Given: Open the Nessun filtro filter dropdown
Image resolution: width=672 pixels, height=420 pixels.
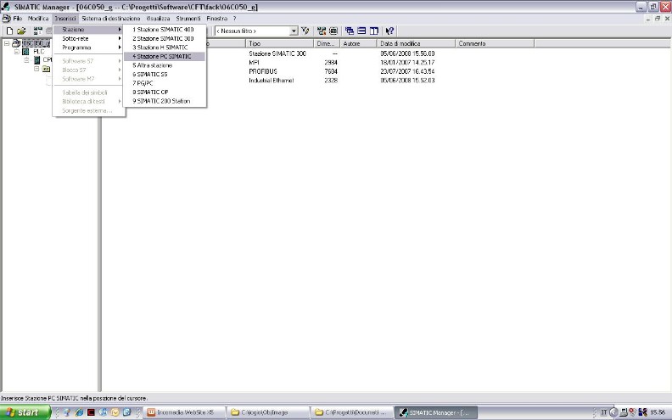Looking at the screenshot, I should point(294,31).
